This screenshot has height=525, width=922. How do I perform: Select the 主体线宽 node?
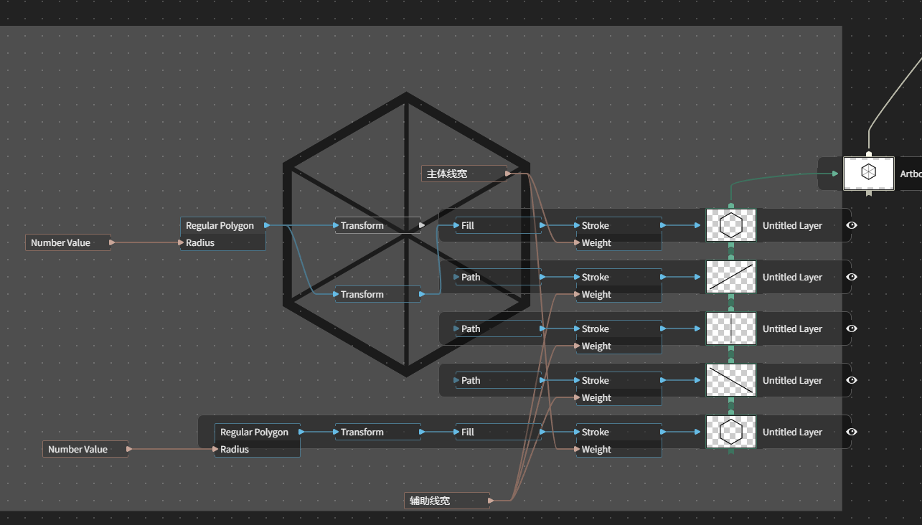(464, 174)
